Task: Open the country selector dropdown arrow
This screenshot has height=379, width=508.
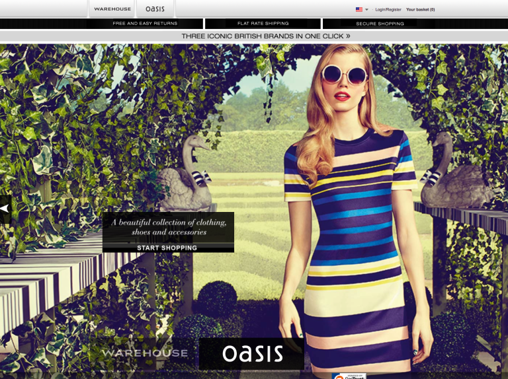Action: click(366, 9)
